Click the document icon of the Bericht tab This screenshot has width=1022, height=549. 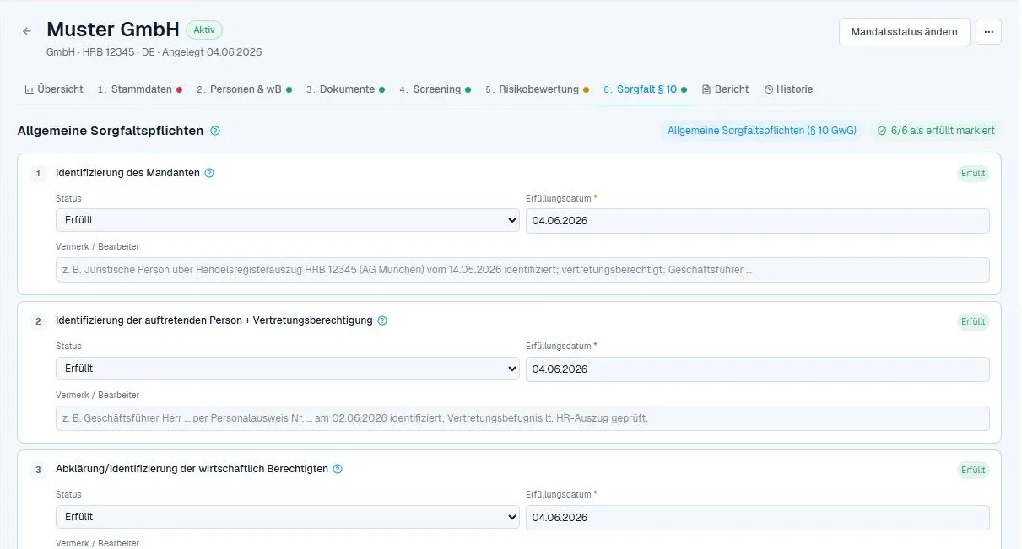pos(706,89)
